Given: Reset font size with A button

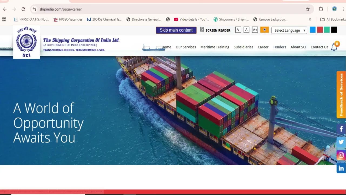Looking at the screenshot, I should coord(246,30).
